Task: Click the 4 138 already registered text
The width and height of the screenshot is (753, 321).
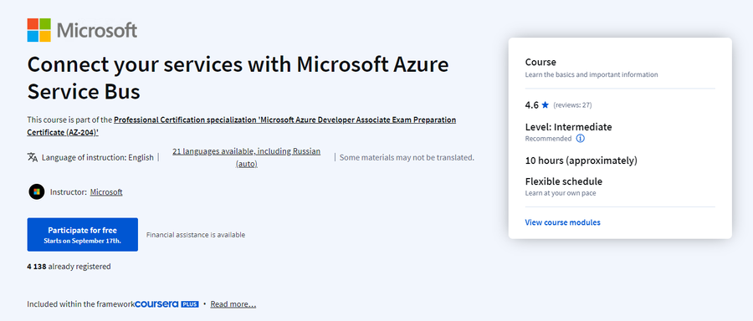Action: coord(69,267)
